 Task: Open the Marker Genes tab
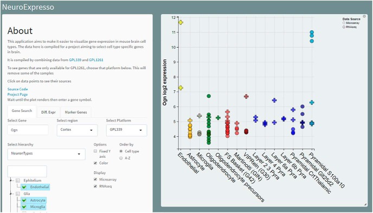(76, 112)
